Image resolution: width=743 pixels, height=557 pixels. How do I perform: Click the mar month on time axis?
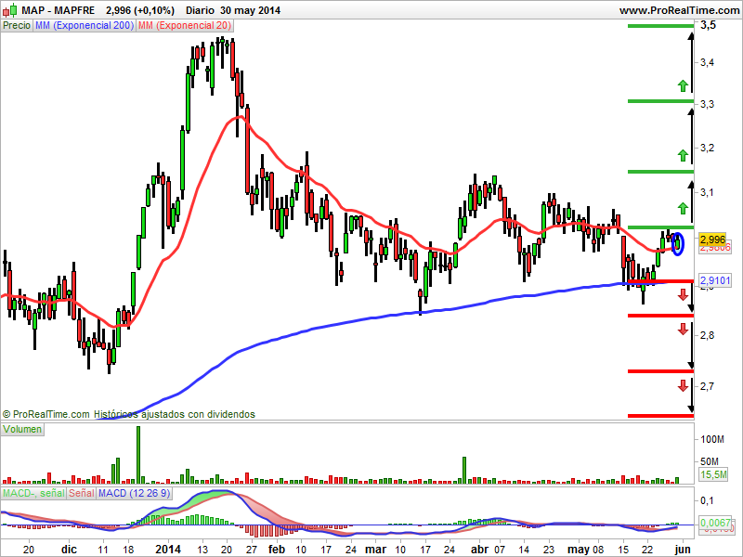click(376, 550)
